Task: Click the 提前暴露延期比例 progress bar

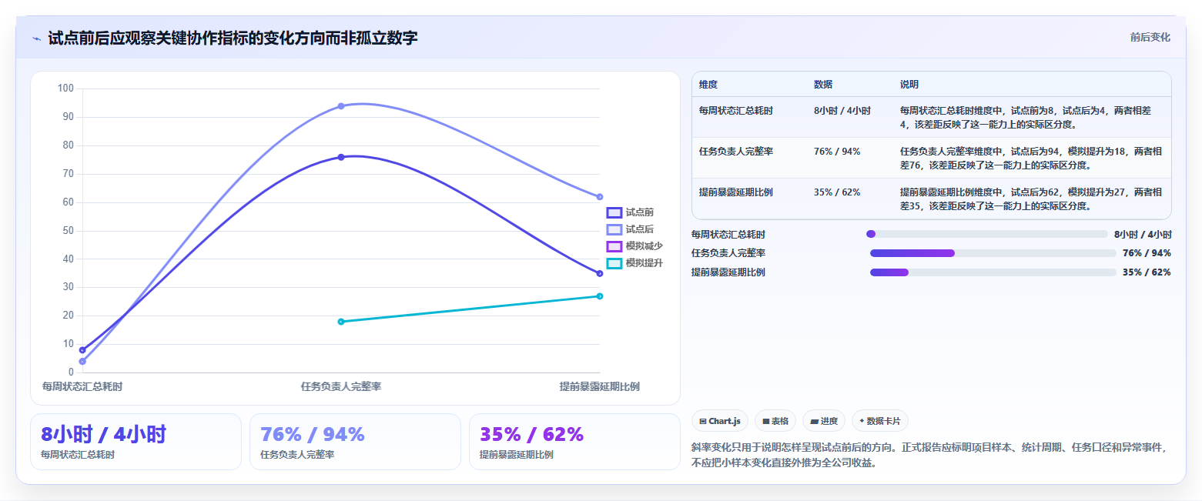Action: click(x=993, y=272)
